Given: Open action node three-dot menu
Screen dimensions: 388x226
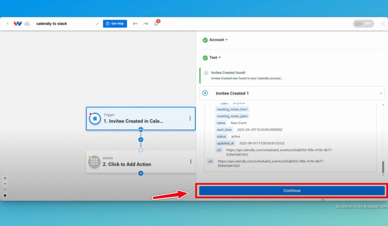Looking at the screenshot, I should [191, 162].
